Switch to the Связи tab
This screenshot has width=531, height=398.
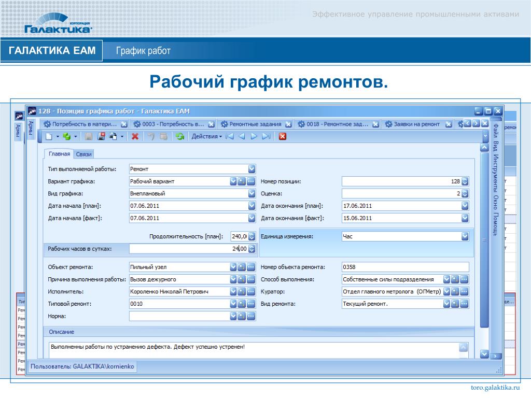click(x=83, y=154)
